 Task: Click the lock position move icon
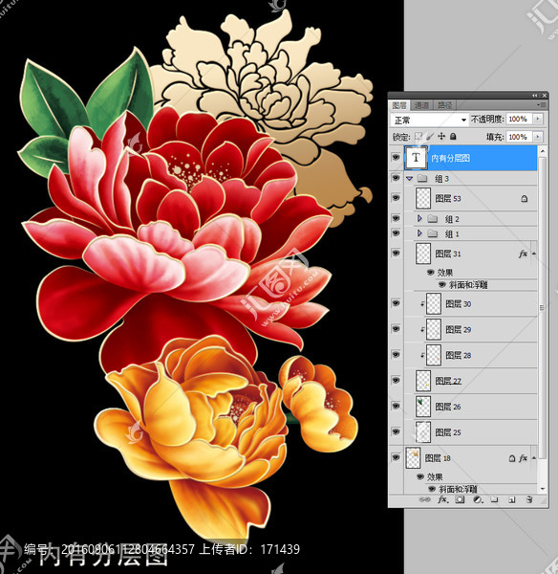(x=441, y=137)
